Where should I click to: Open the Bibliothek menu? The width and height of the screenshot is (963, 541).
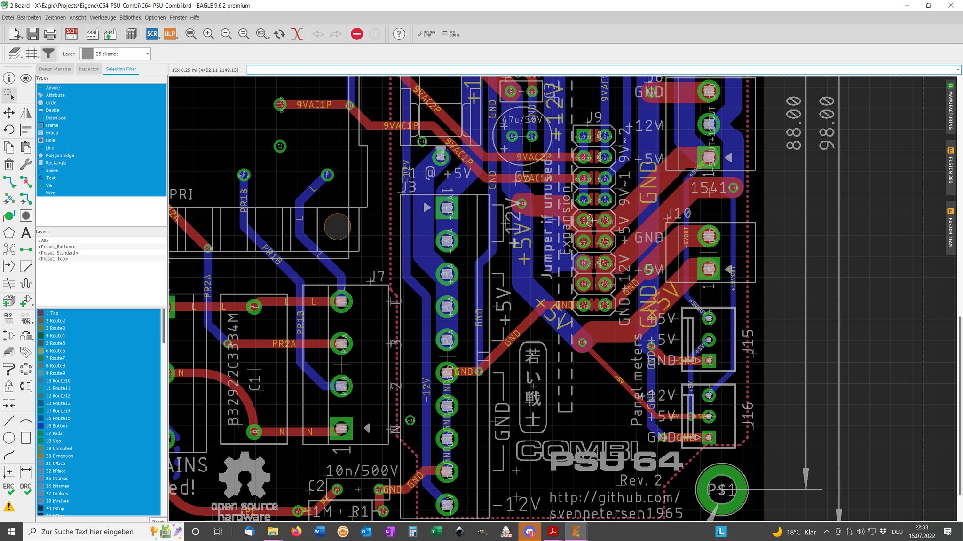pos(130,18)
